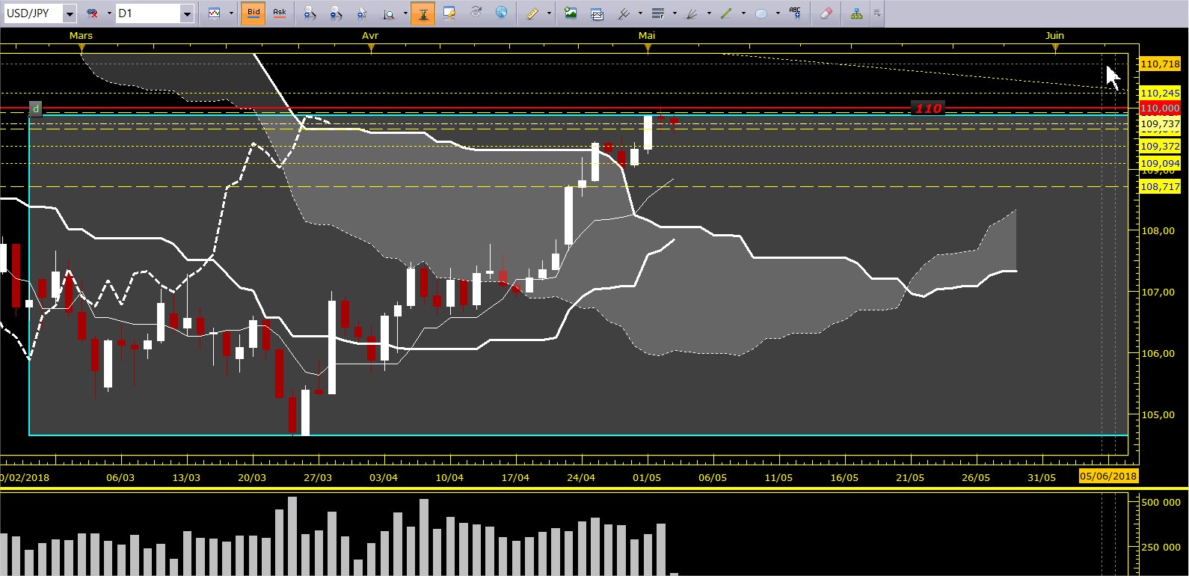Click the eye visibility refresh icon
The image size is (1189, 576).
point(476,13)
